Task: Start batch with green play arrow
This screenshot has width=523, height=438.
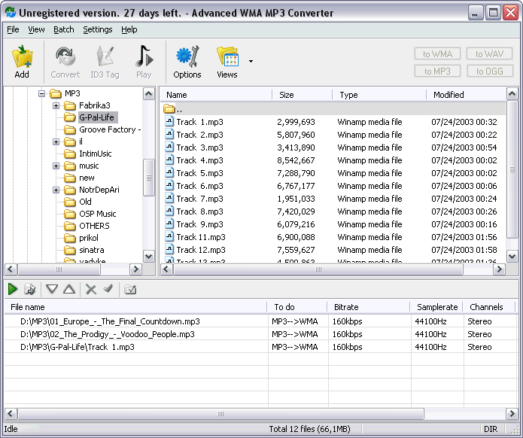Action: [x=13, y=289]
